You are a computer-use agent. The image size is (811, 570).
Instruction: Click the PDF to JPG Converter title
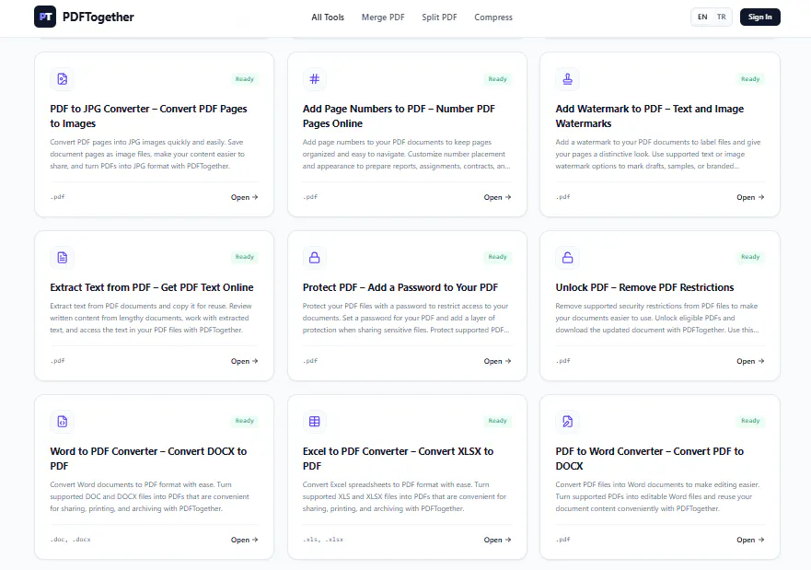(148, 116)
